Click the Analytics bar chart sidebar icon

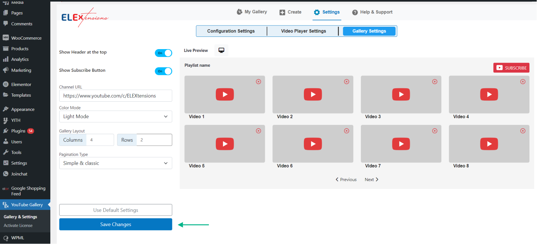[x=6, y=59]
